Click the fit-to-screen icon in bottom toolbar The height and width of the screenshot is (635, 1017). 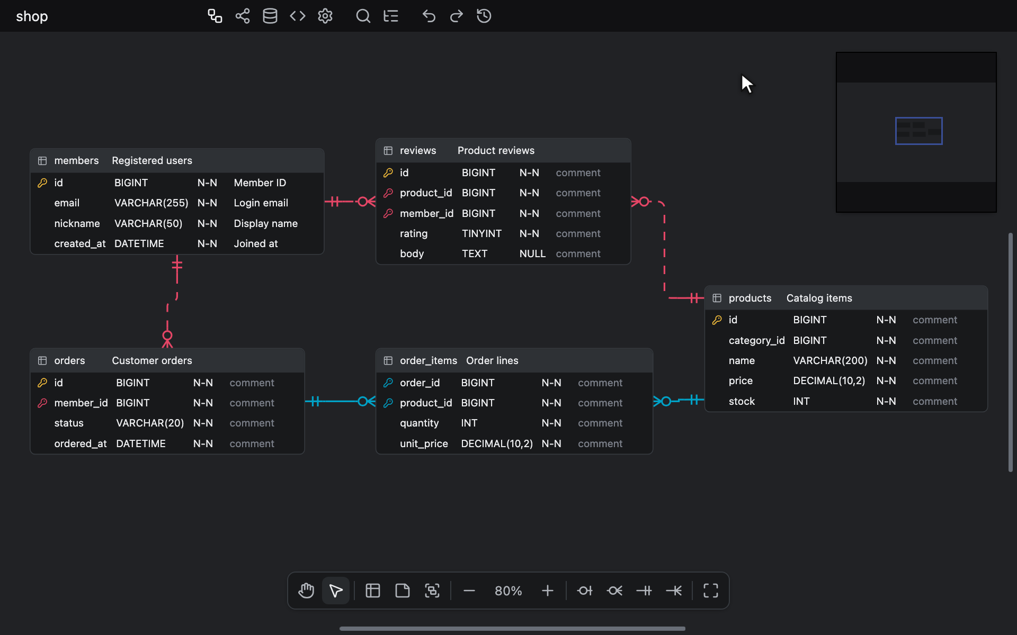click(711, 591)
